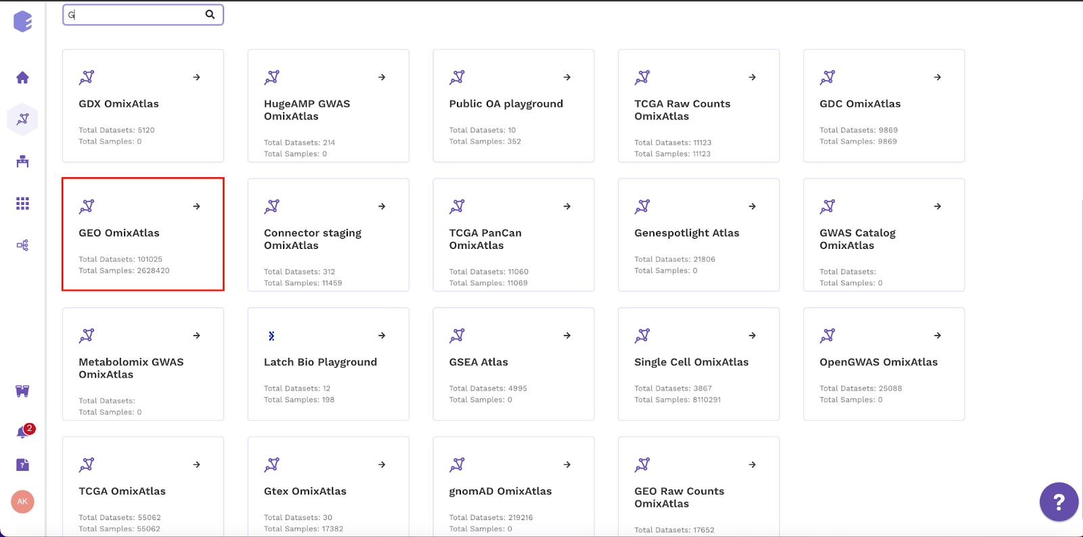
Task: Open the documentation help file icon
Action: (x=22, y=465)
